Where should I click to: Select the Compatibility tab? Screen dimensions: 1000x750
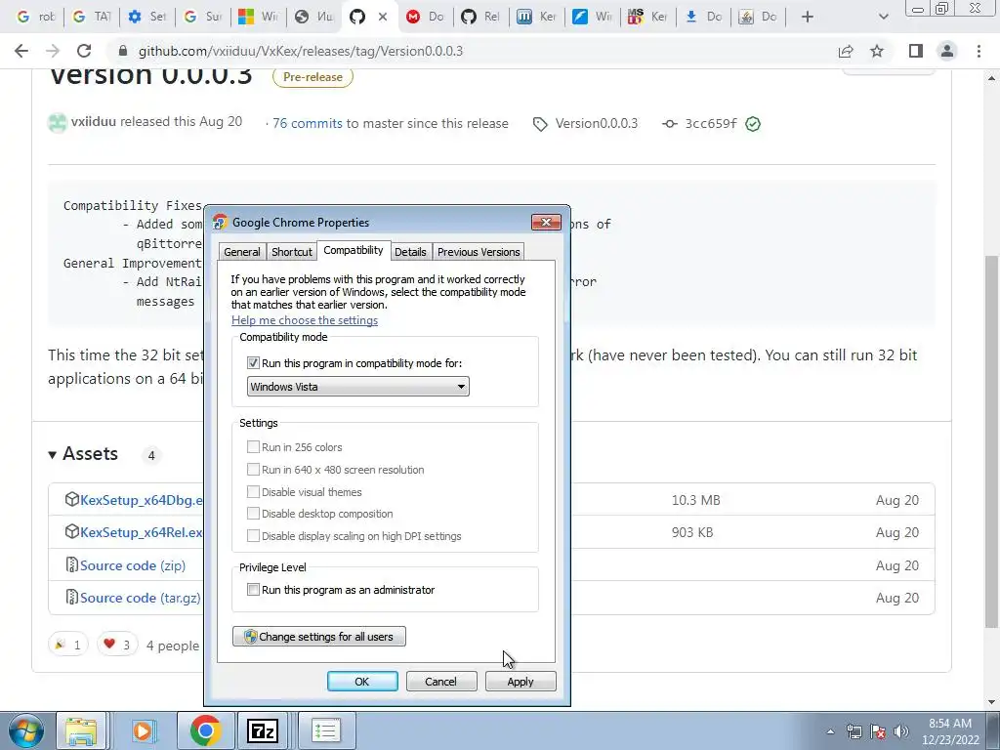click(354, 250)
